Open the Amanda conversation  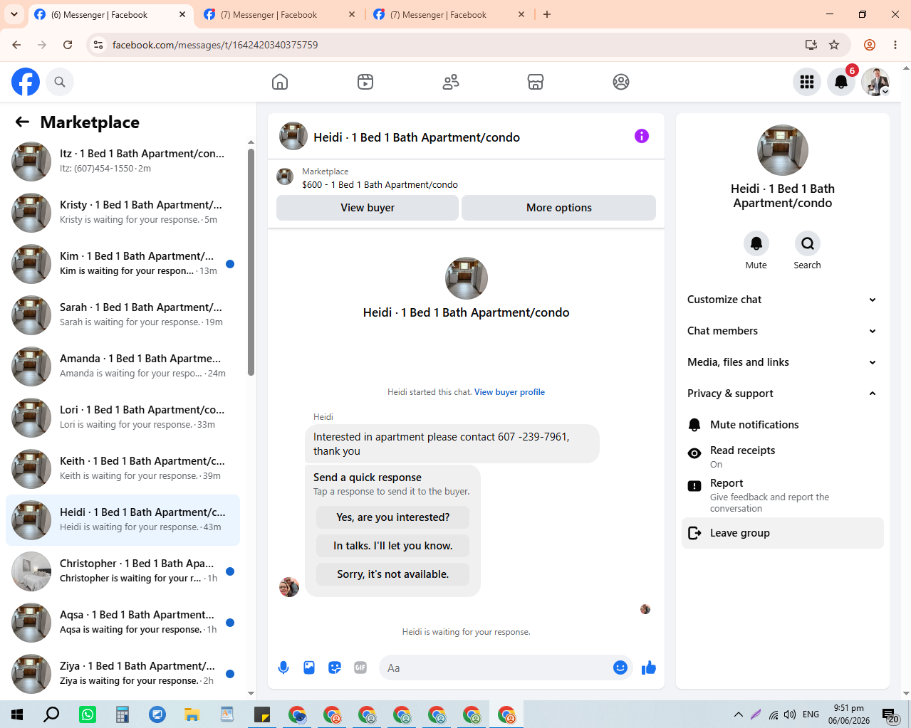pyautogui.click(x=123, y=366)
